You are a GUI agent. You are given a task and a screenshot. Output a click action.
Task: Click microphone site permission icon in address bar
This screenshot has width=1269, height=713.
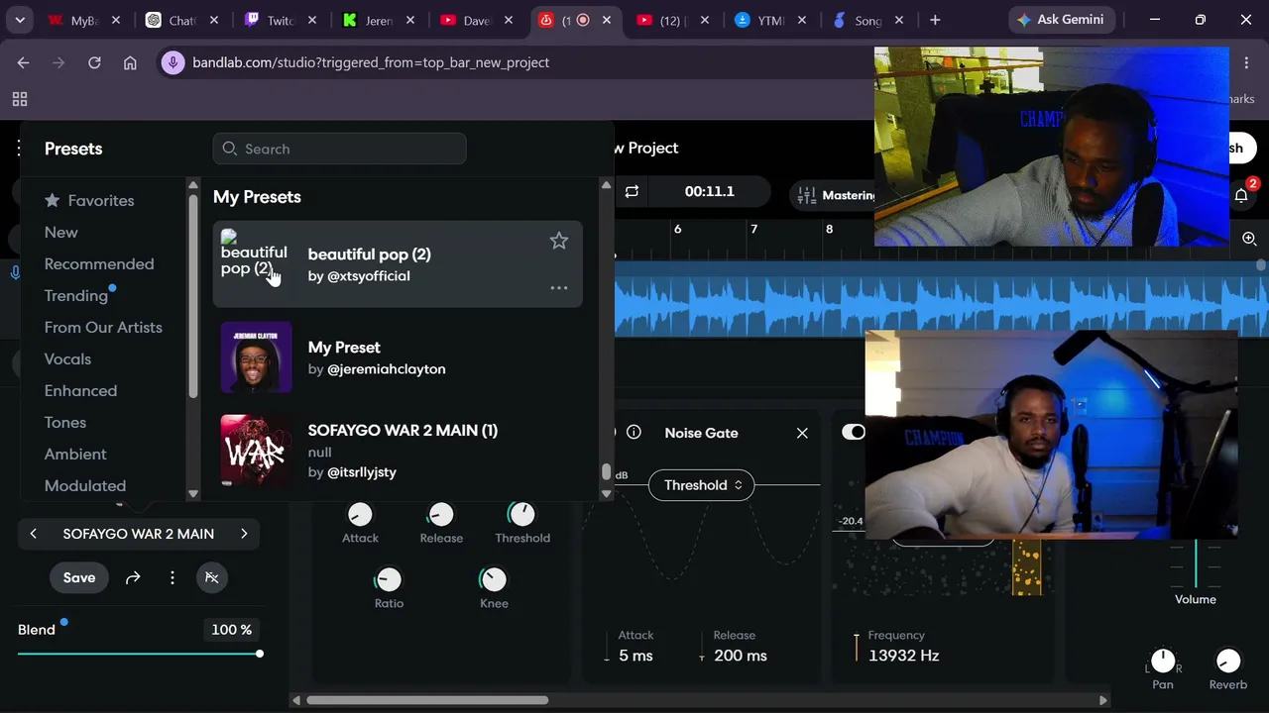pos(173,62)
